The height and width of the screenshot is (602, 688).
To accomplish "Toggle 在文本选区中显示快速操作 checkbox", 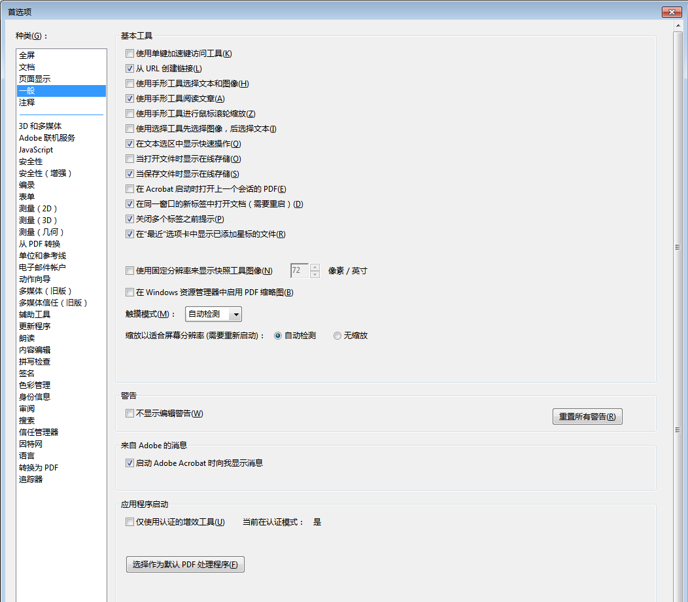I will pos(130,143).
